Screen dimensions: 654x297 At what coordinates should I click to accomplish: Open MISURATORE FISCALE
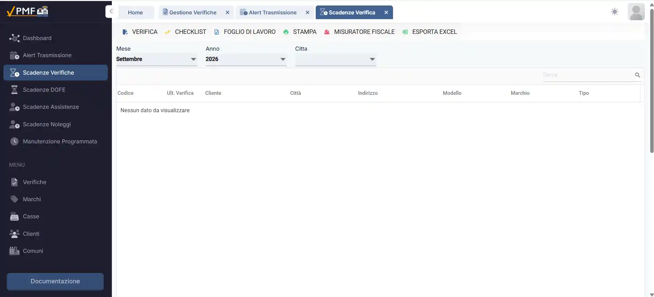pos(359,32)
